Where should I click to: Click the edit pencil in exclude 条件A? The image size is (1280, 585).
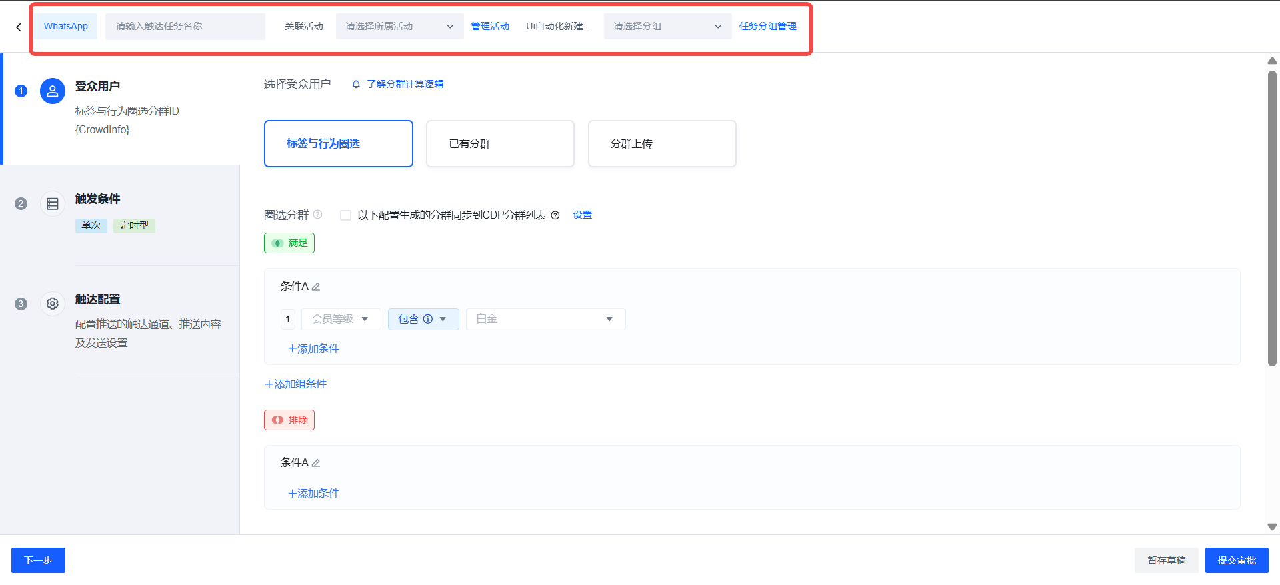click(x=316, y=463)
